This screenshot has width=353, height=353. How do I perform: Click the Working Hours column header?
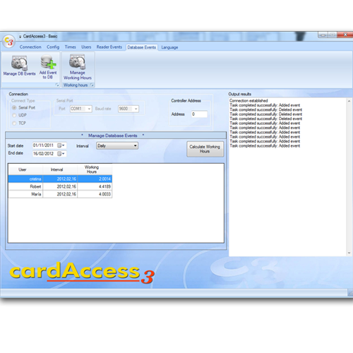pos(95,169)
